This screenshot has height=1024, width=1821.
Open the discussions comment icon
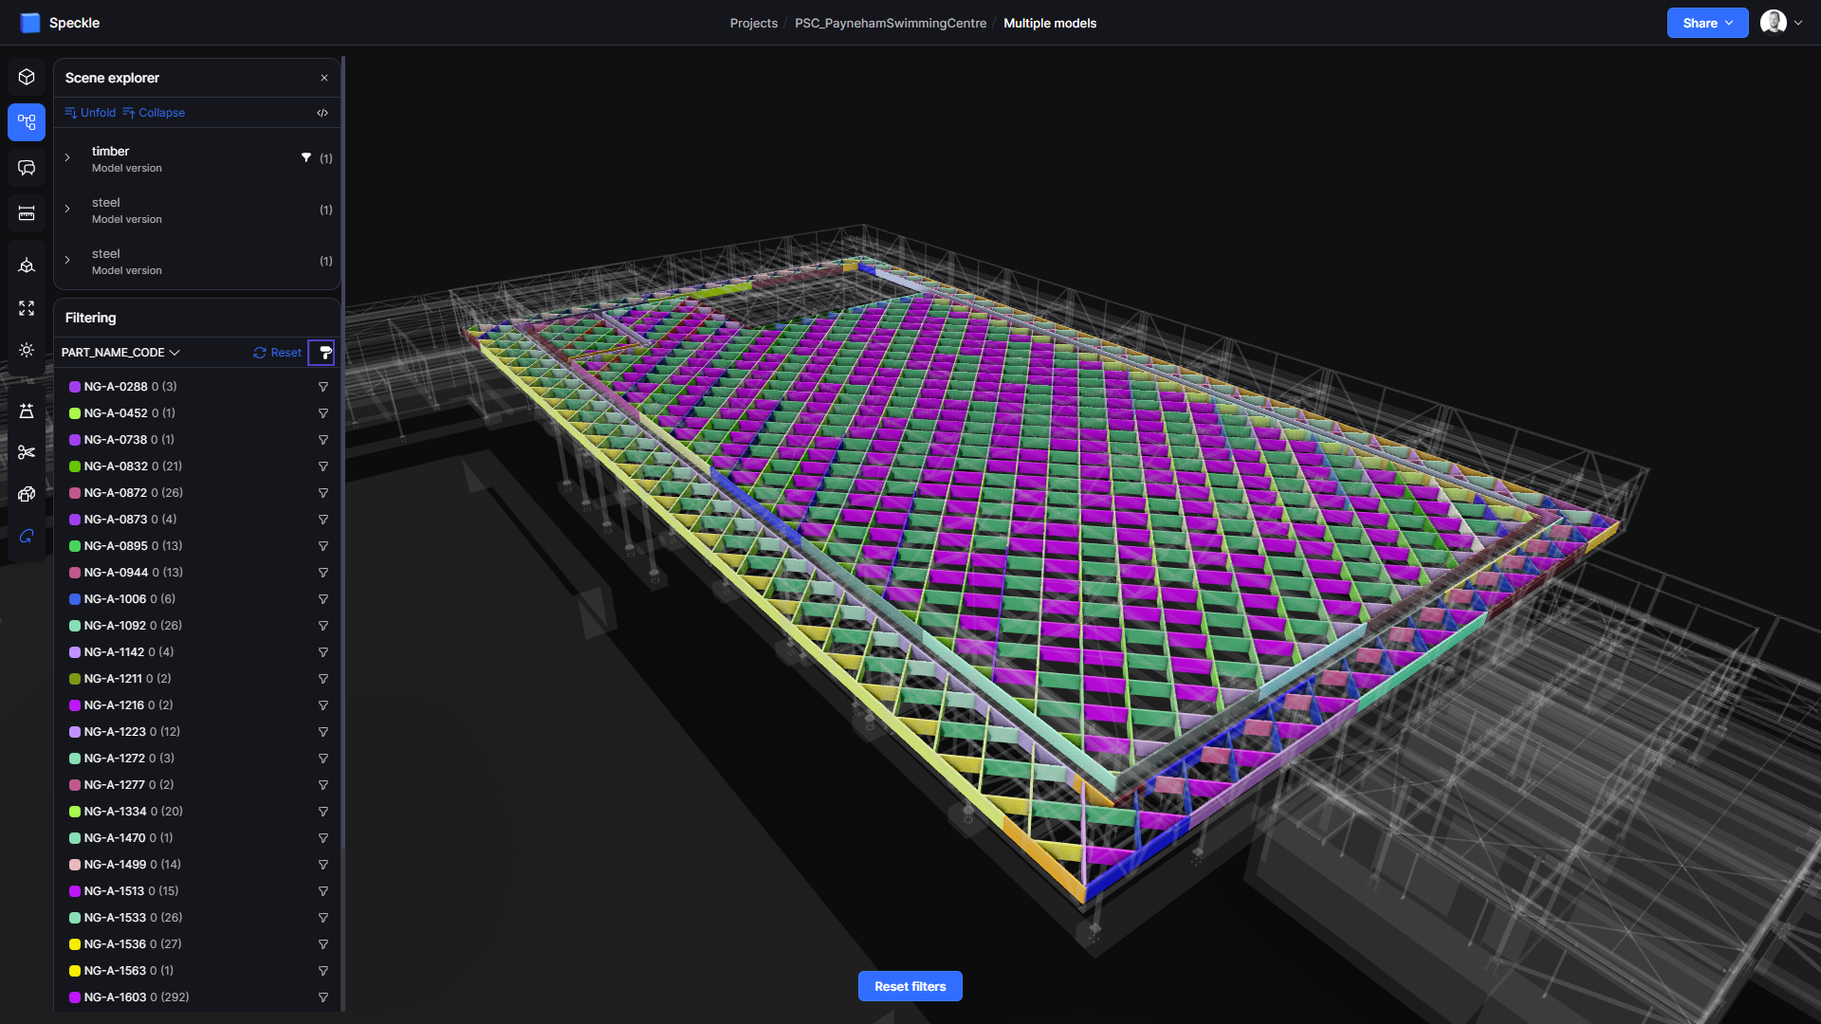tap(27, 168)
